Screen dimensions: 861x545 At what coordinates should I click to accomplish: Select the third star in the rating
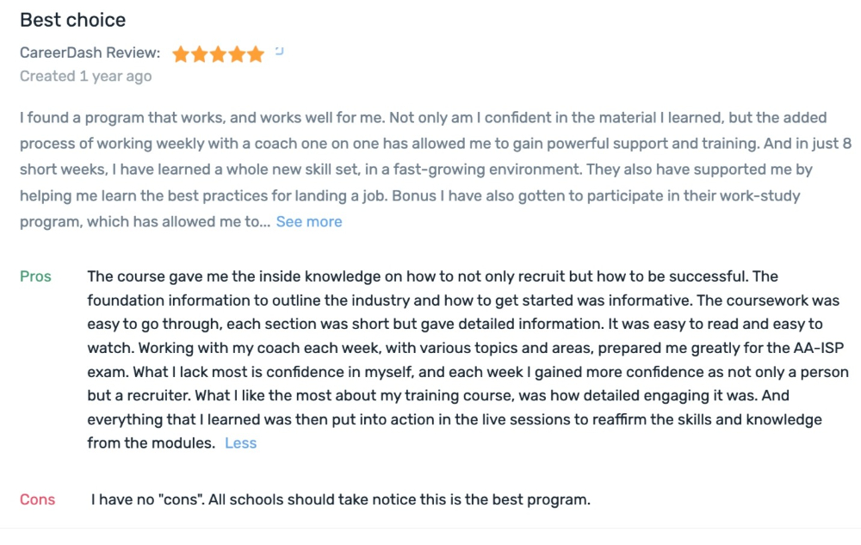pyautogui.click(x=218, y=53)
